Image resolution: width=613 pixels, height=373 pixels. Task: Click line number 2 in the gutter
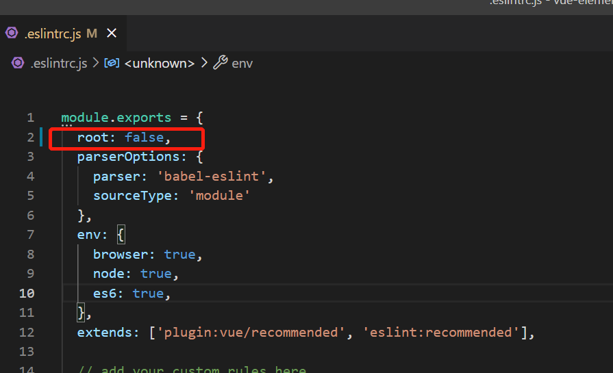(x=31, y=137)
